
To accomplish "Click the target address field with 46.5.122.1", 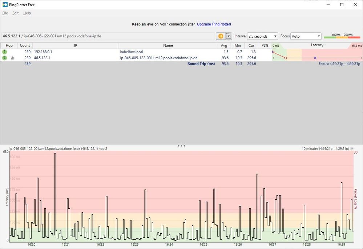I will 108,36.
